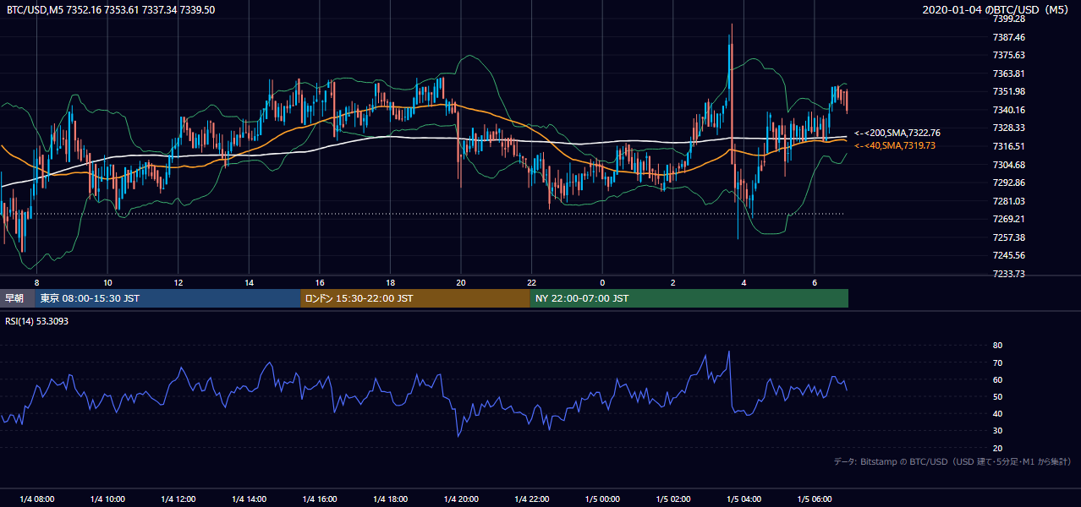Click RSI axis level 80
Screen dimensions: 1081x507
(x=998, y=346)
